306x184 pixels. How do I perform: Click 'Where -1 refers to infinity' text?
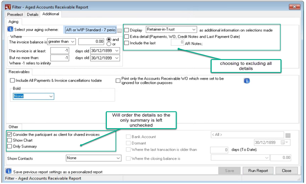(30, 63)
